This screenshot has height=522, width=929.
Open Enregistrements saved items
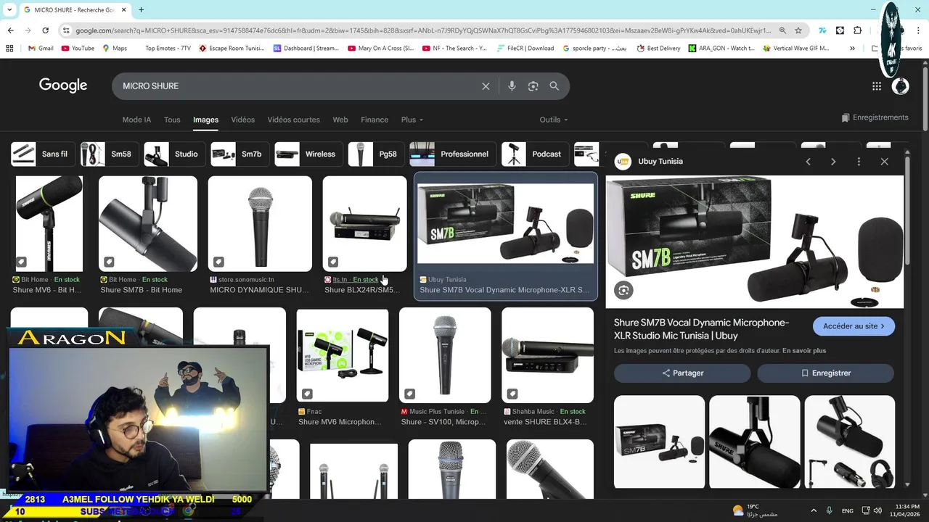[875, 117]
